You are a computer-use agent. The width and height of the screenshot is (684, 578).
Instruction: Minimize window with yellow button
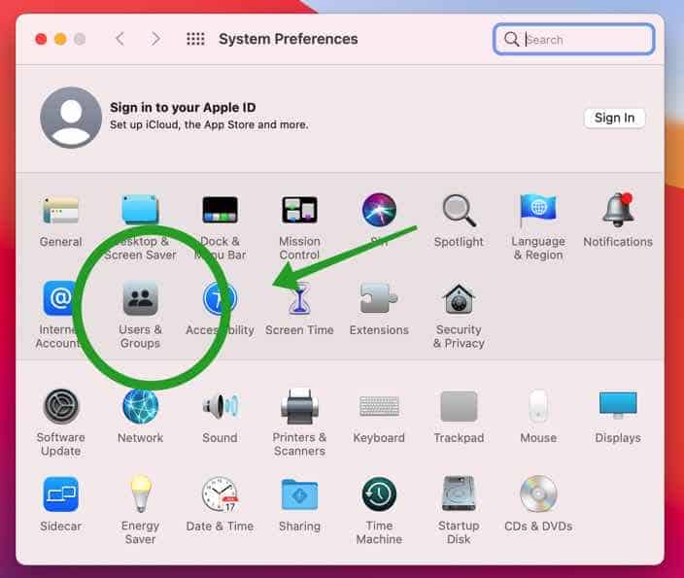[x=60, y=39]
